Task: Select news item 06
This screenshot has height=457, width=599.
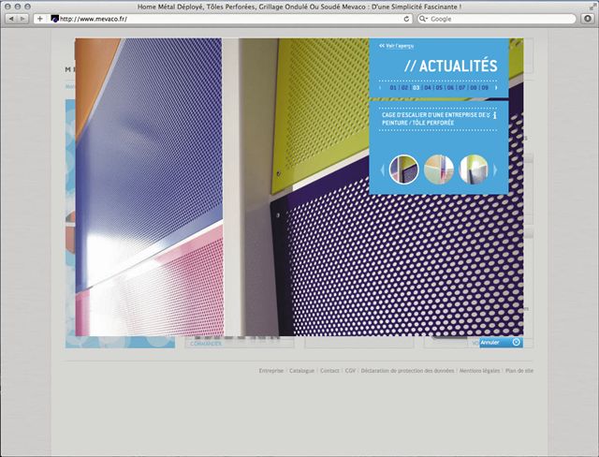Action: coord(450,87)
